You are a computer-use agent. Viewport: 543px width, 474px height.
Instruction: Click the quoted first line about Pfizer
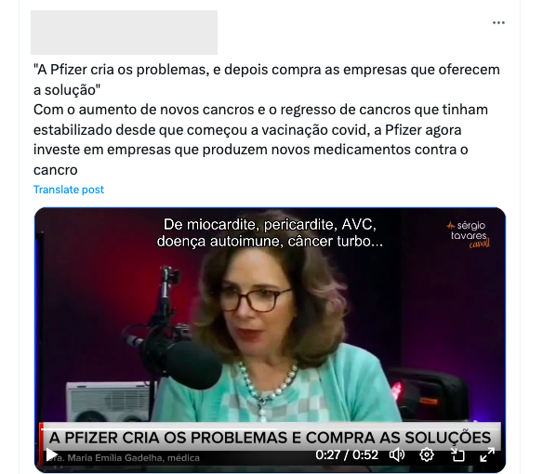pos(266,80)
